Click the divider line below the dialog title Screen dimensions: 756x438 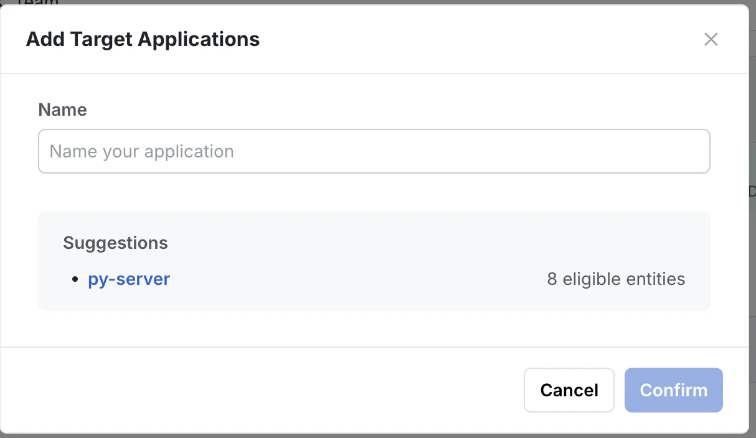pyautogui.click(x=374, y=73)
